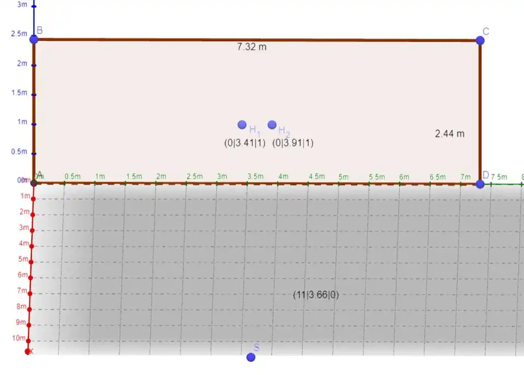524x375 pixels.
Task: Select point D at the bottom-right corner
Action: (x=480, y=184)
